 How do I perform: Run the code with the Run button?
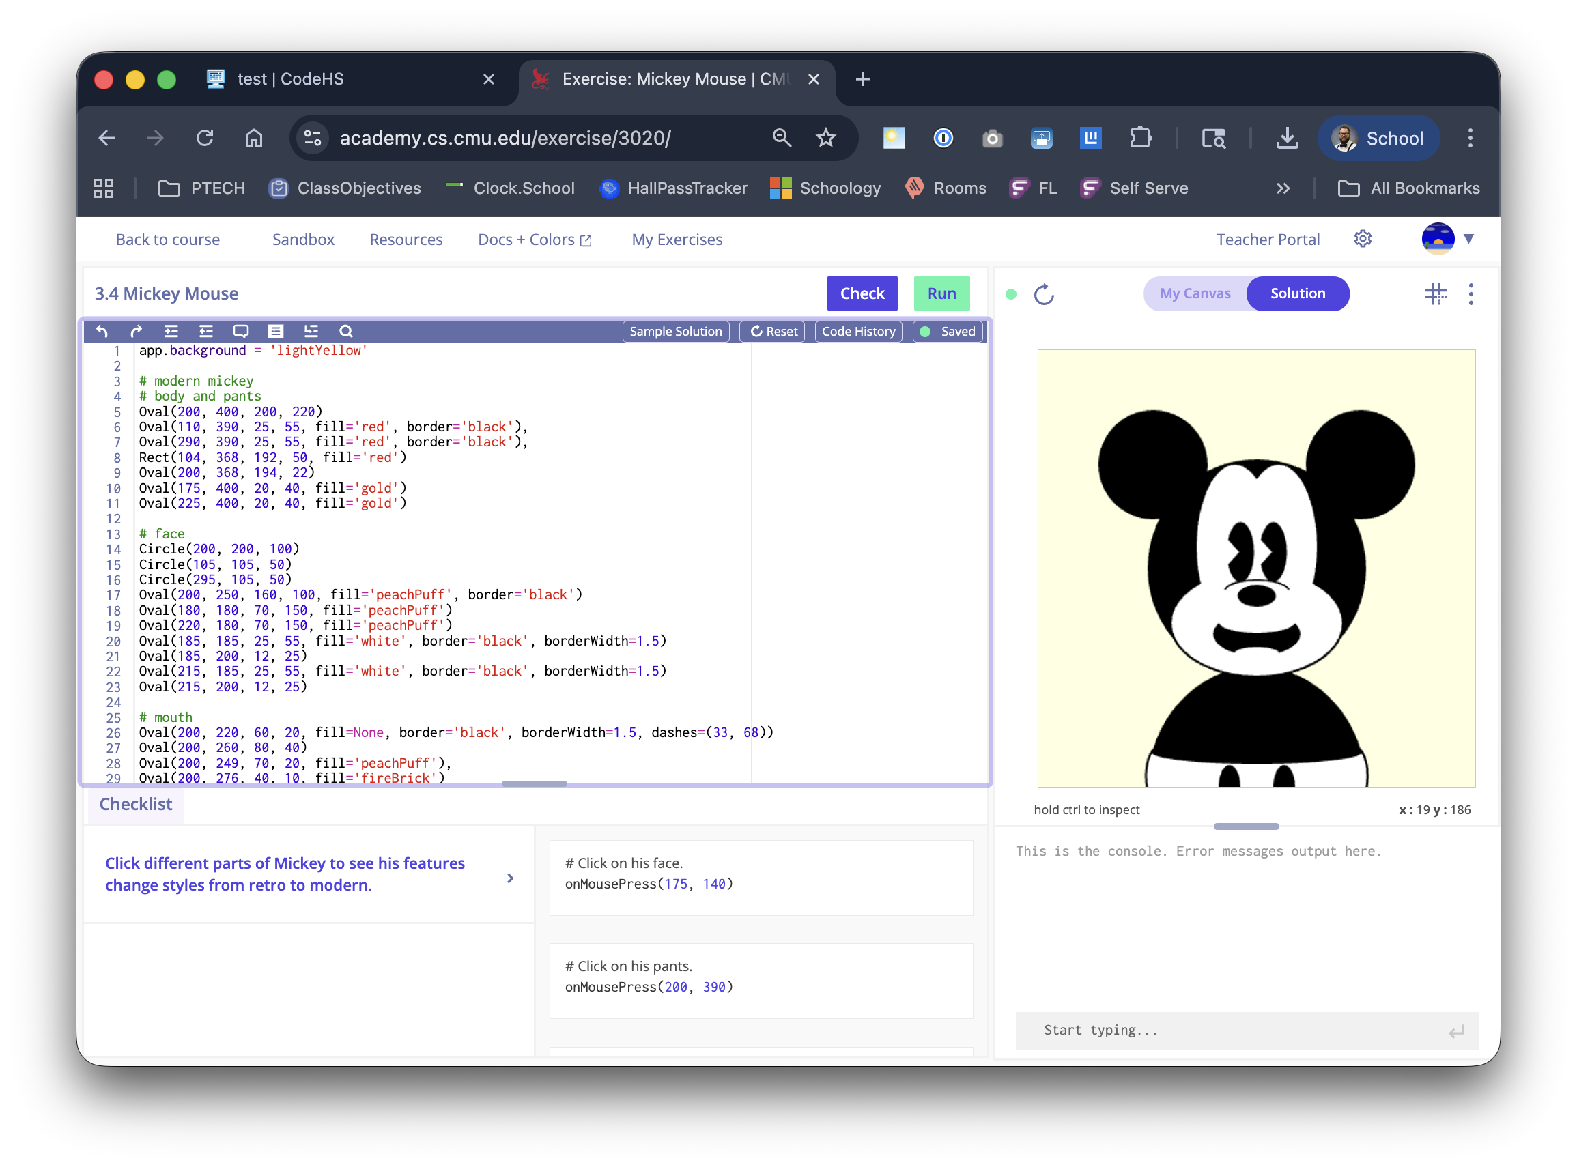click(941, 293)
